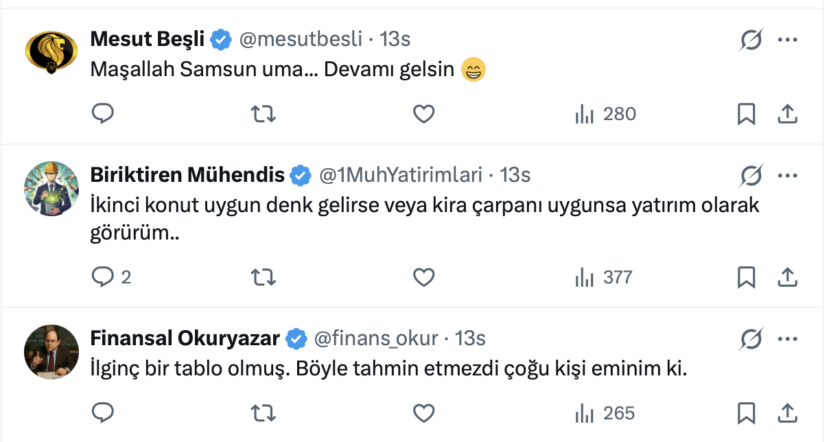Bookmark Mesut Beşli's tweet

[x=746, y=113]
